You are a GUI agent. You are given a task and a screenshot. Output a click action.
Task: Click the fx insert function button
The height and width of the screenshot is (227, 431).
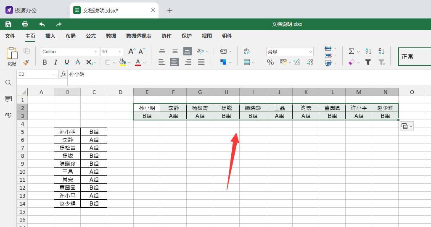tap(63, 74)
